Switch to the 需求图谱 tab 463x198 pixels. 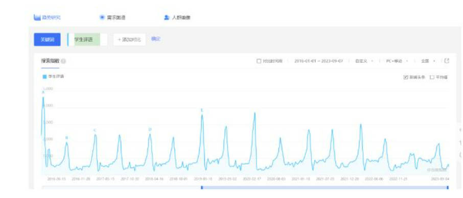[116, 17]
